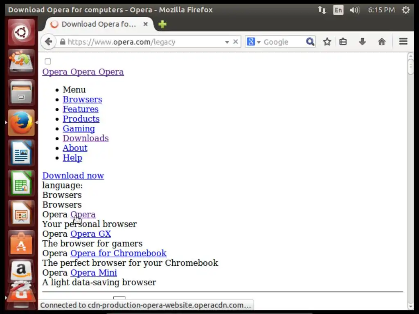Screen dimensions: 419x314
Task: Stop loading the page
Action: click(235, 42)
